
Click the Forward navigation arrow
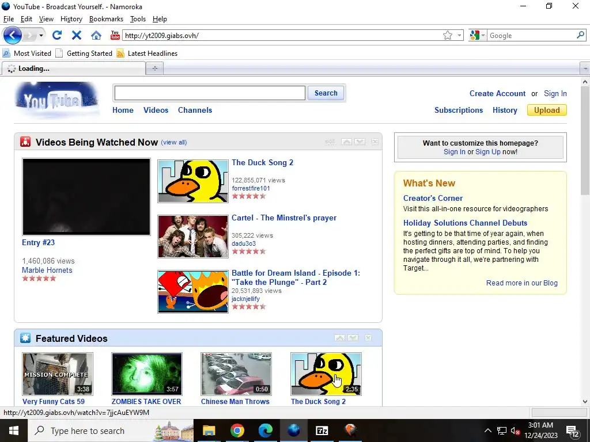click(30, 35)
